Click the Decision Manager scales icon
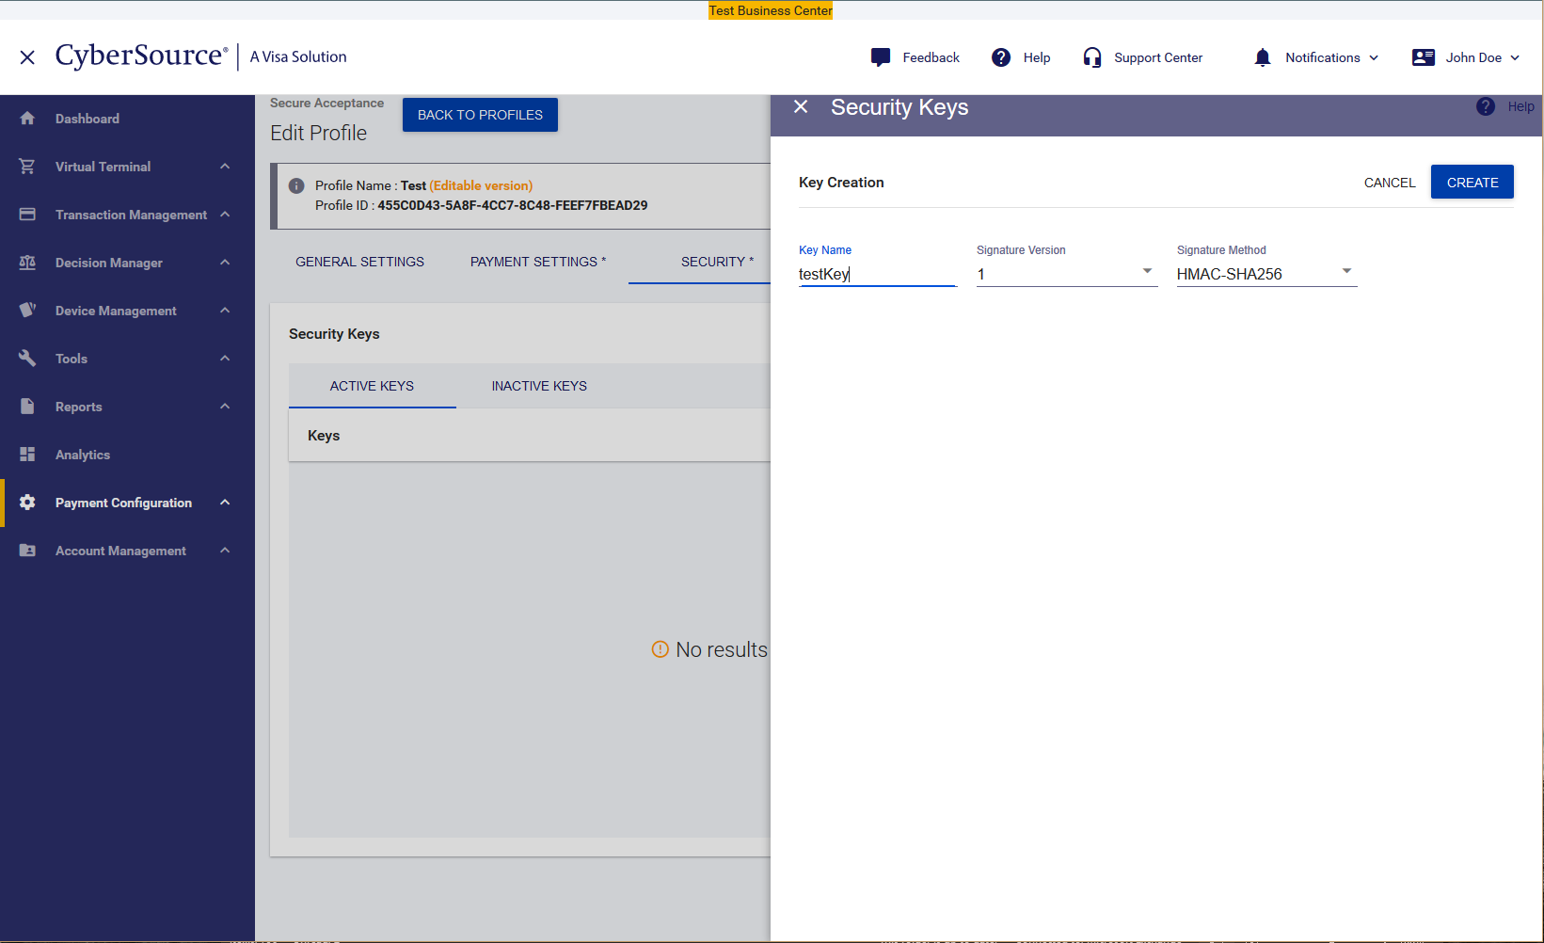 tap(27, 263)
